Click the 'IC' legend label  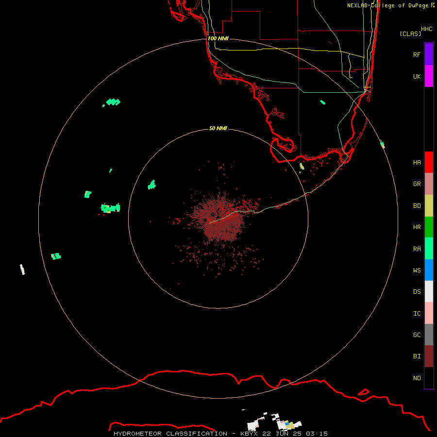pos(417,314)
